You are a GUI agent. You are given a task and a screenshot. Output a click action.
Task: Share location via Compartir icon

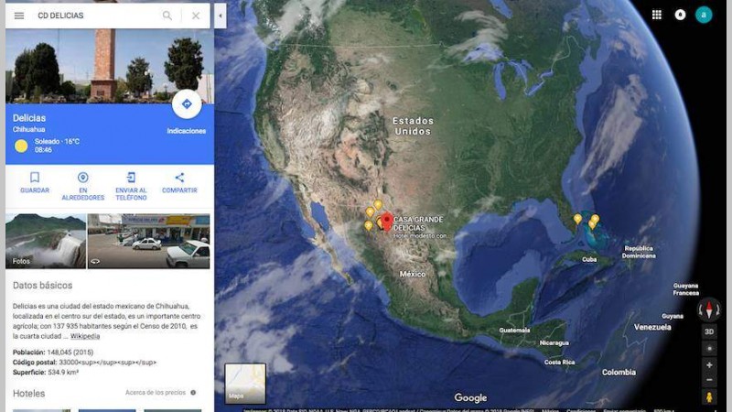(179, 182)
